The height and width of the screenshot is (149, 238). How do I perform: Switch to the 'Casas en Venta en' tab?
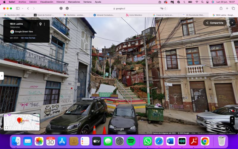[x=163, y=15]
